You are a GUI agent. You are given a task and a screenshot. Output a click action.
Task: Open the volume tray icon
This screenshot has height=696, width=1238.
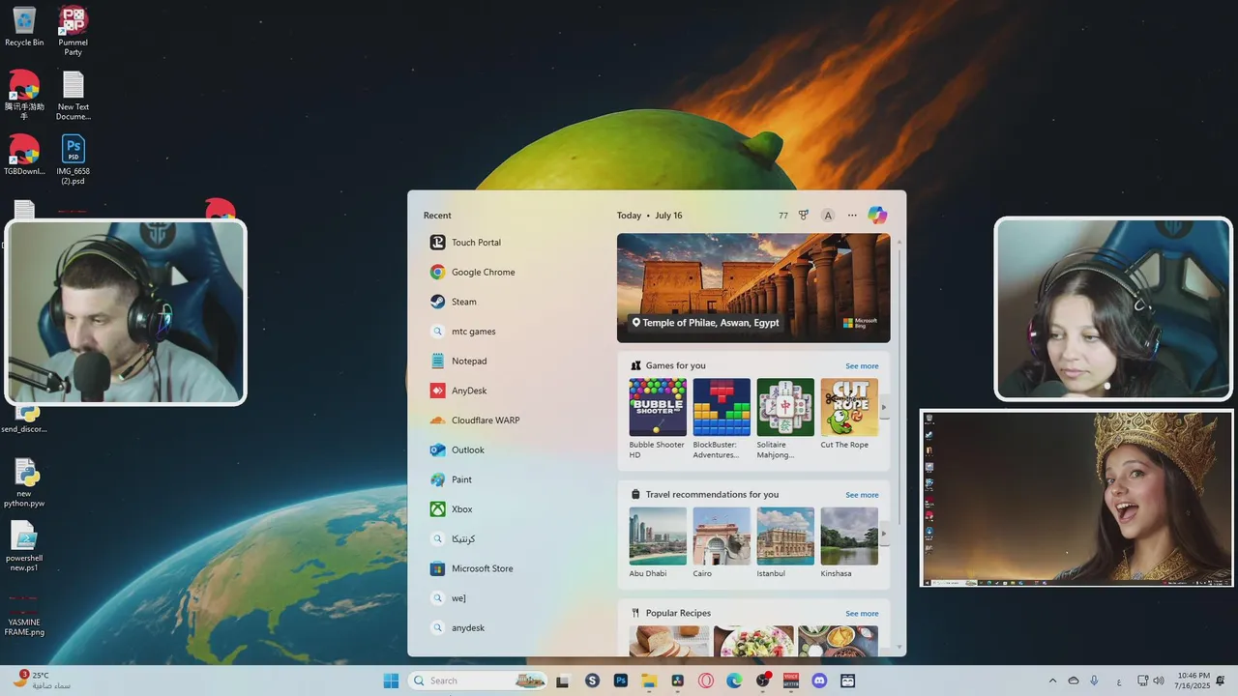click(1159, 681)
